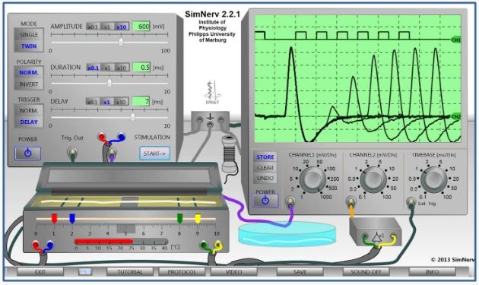Click the CH2 trace label
Screen dimensions: 479x285
(455, 117)
